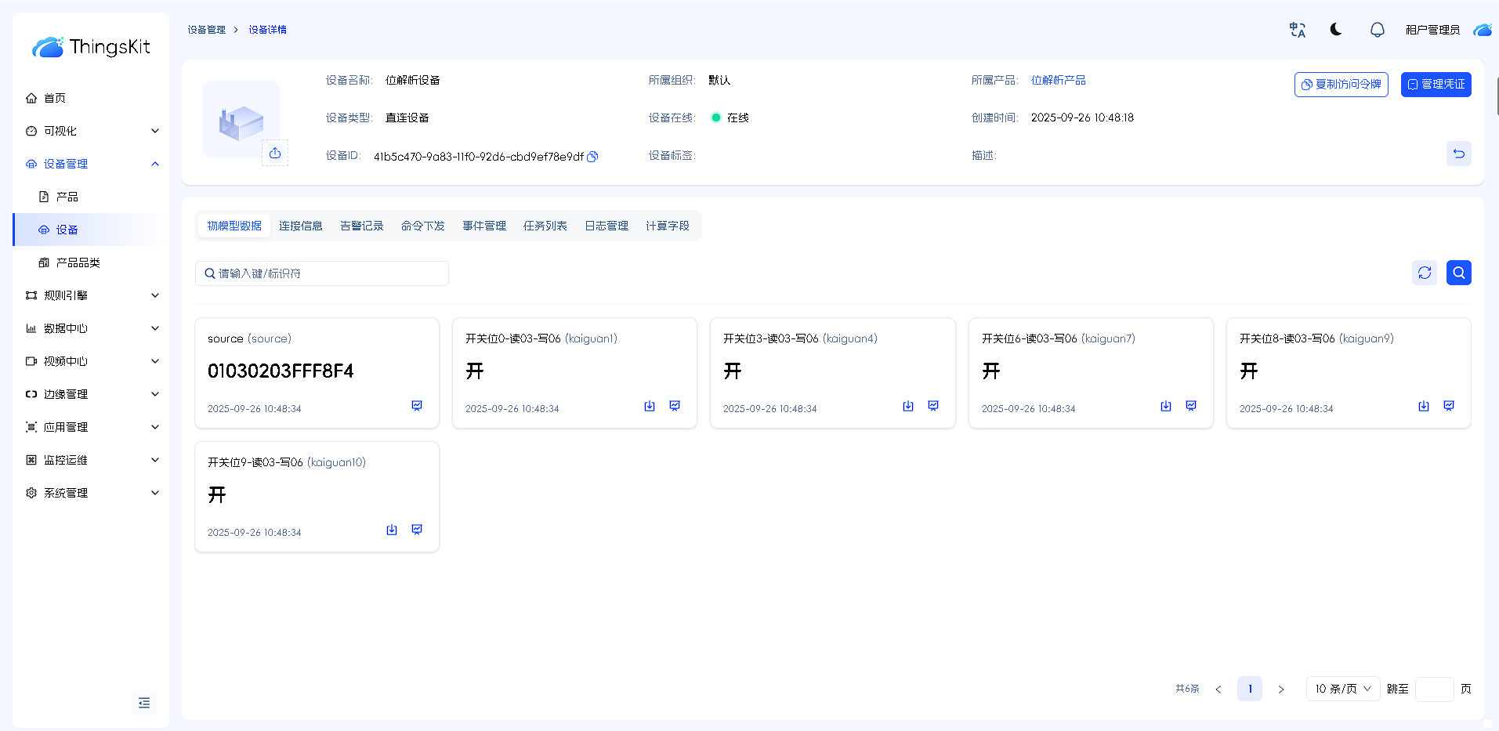
Task: Switch to the 命令下发 tab
Action: click(422, 226)
